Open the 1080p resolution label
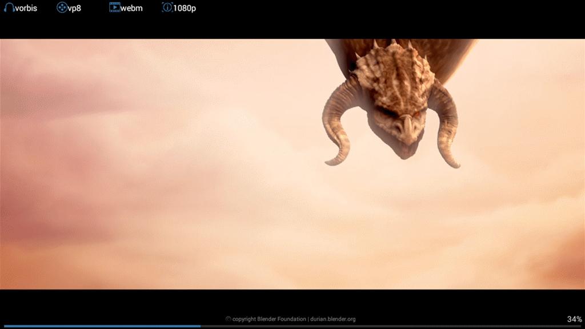585x329 pixels. tap(185, 9)
